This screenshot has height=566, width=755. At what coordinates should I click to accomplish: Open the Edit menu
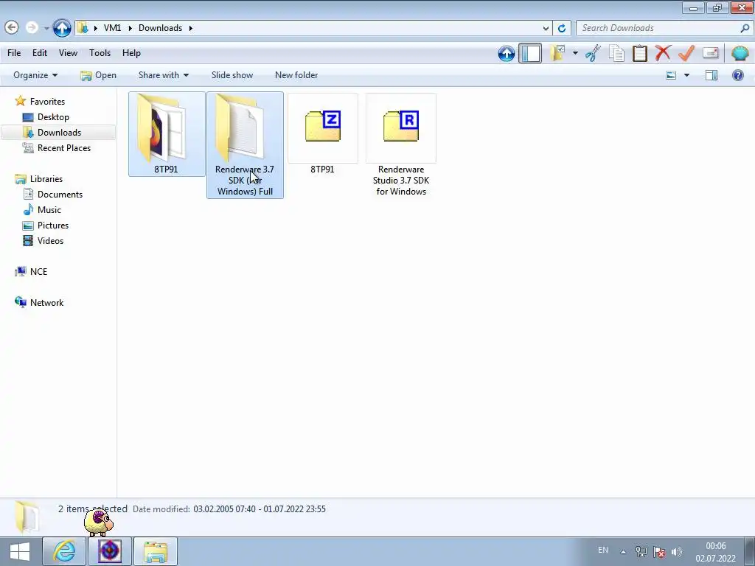point(40,53)
